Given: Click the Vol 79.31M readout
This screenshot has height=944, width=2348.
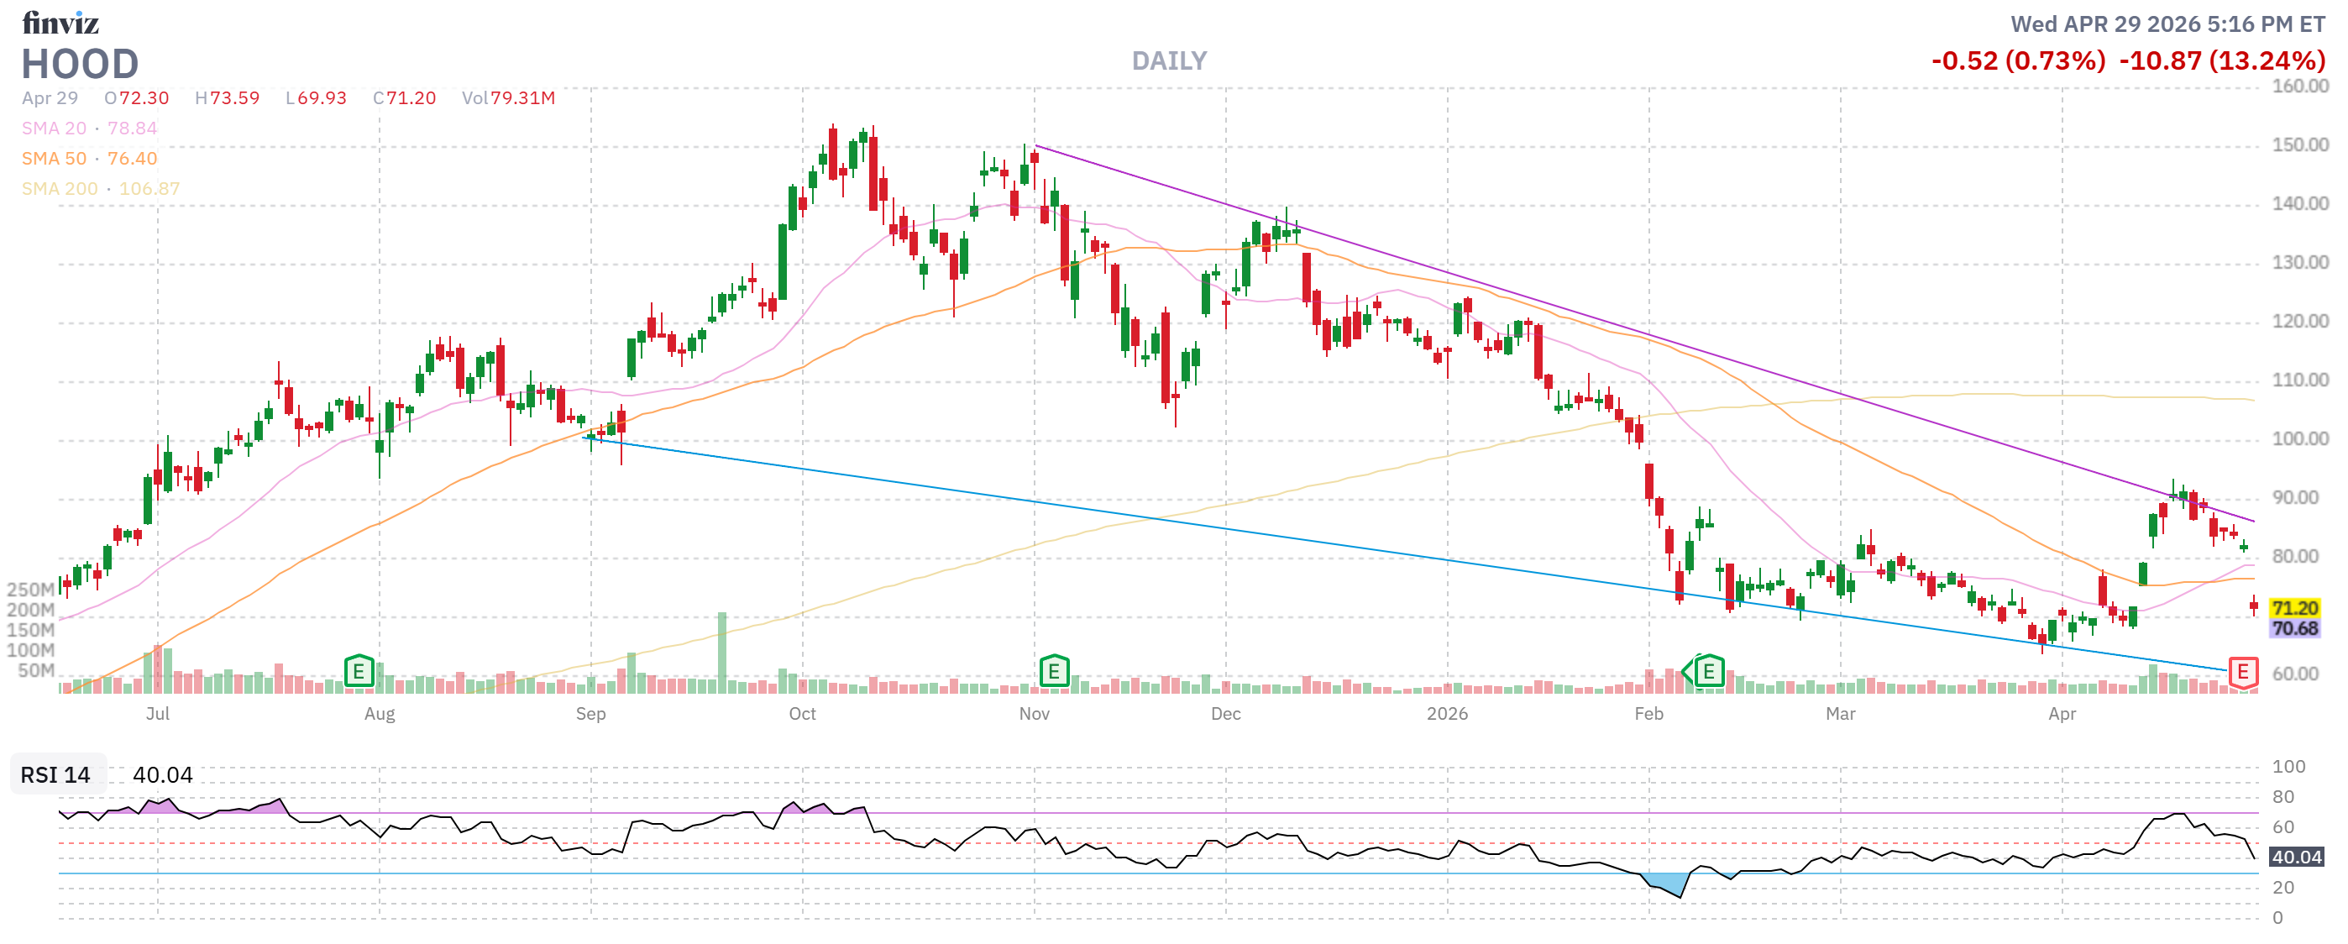Looking at the screenshot, I should pyautogui.click(x=508, y=98).
